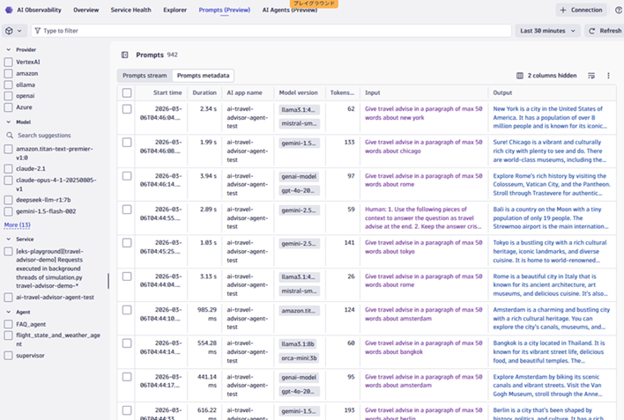Click the line-wrap table settings icon
624x420 pixels.
591,76
